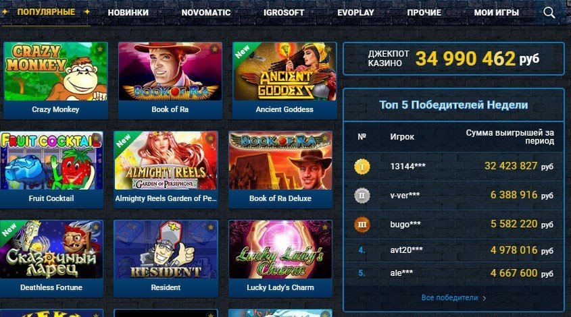This screenshot has height=317, width=571.
Task: Open the search magnifier icon
Action: click(549, 13)
